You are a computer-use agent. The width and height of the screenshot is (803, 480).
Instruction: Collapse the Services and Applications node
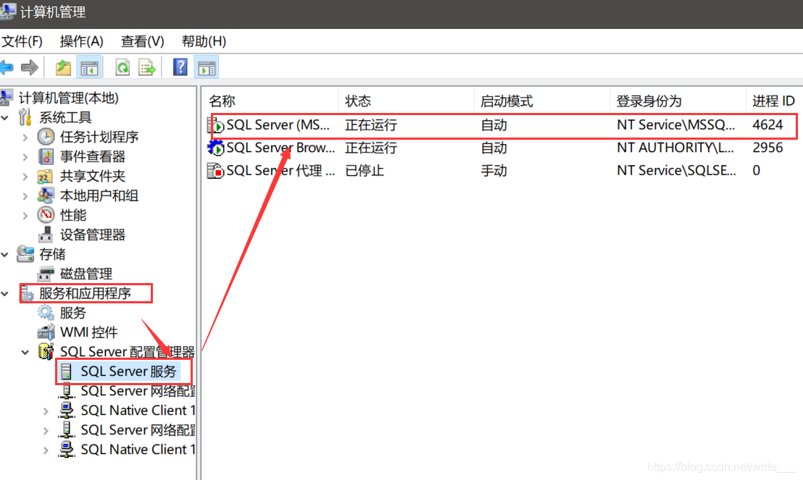pyautogui.click(x=5, y=294)
